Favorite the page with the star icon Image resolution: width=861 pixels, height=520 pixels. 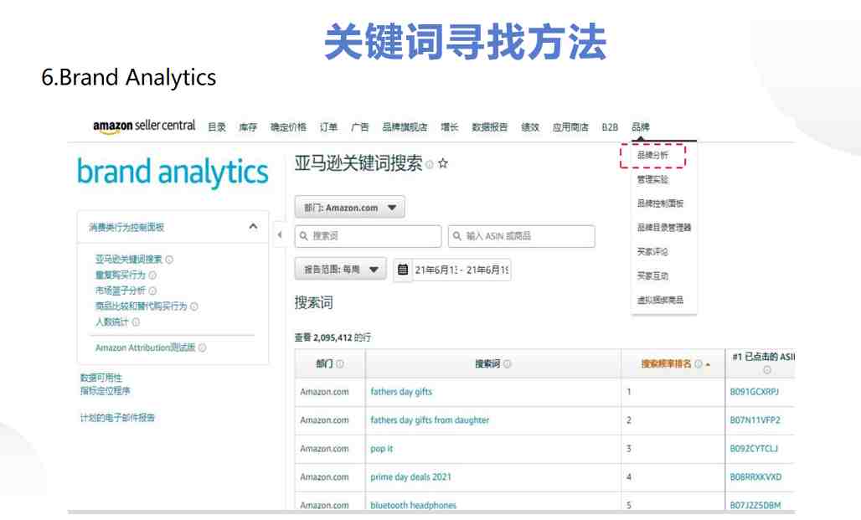(x=443, y=163)
